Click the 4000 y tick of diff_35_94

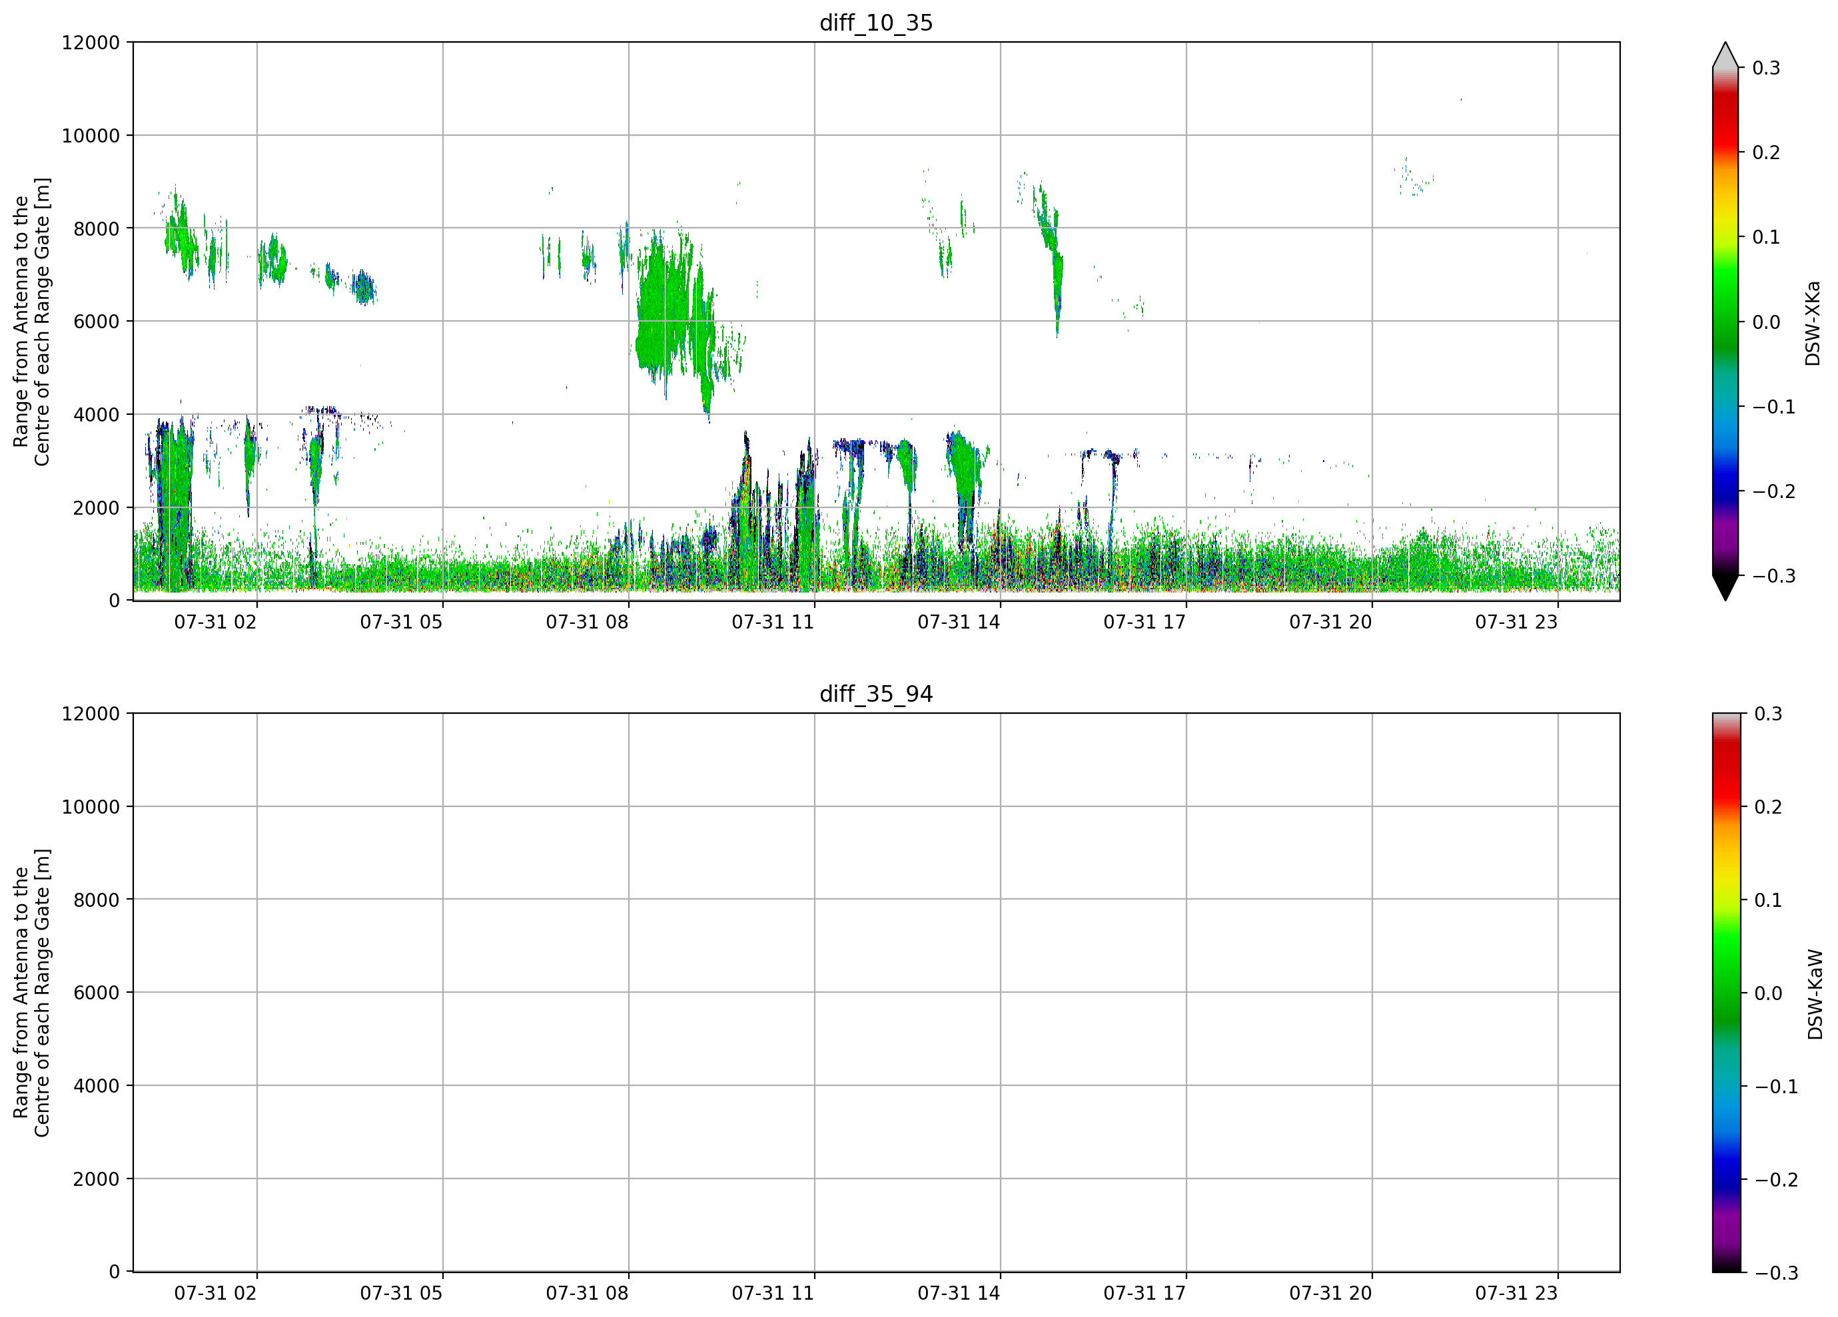(97, 1086)
